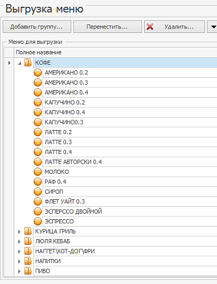217x284 pixels.
Task: Select the ЛАТТЕ 0.4 item
Action: point(130,152)
